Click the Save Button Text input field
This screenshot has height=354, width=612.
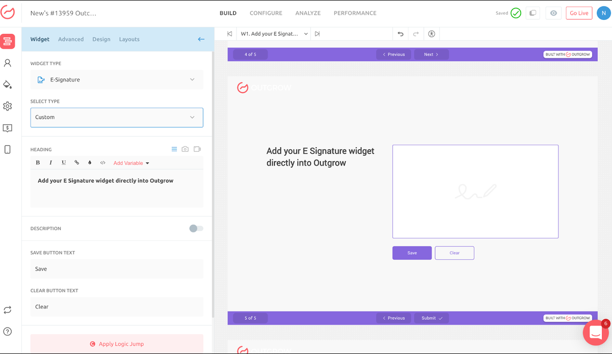[x=117, y=269]
